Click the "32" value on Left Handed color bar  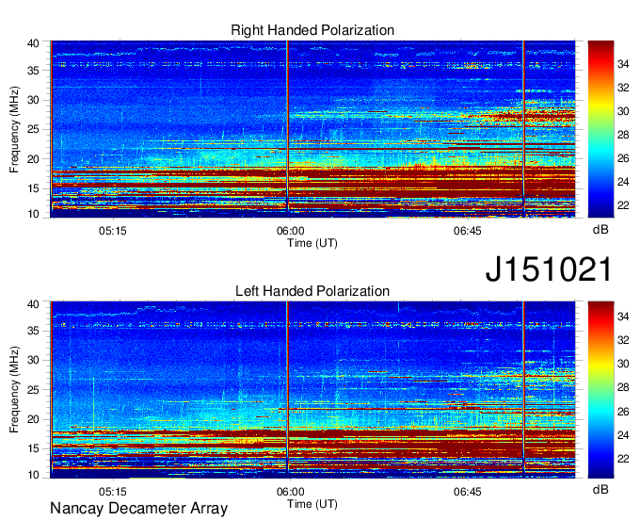(623, 340)
